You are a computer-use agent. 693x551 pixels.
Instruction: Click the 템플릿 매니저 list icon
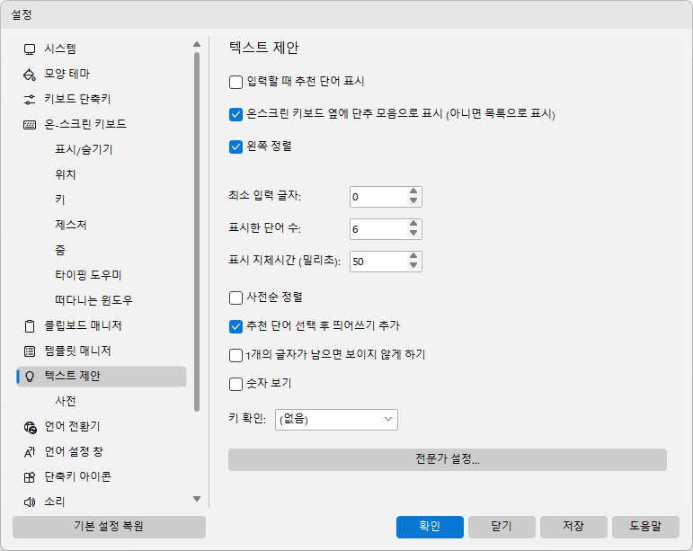point(30,351)
